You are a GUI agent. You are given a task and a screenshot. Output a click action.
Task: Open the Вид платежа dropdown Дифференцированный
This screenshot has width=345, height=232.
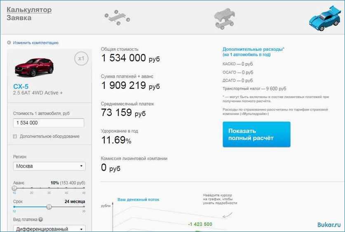click(x=49, y=229)
